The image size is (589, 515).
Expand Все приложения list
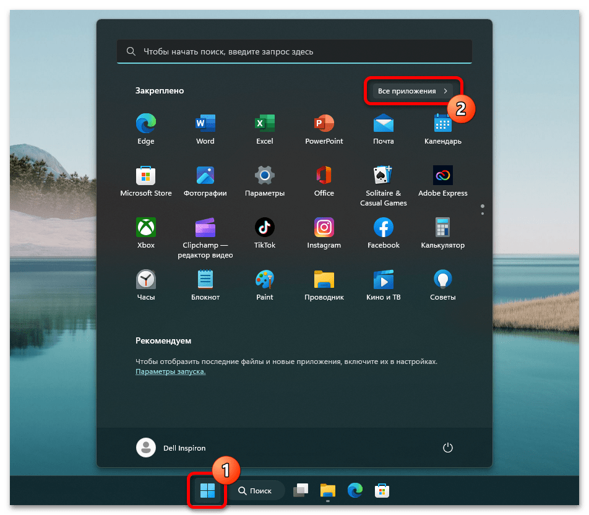[x=412, y=91]
